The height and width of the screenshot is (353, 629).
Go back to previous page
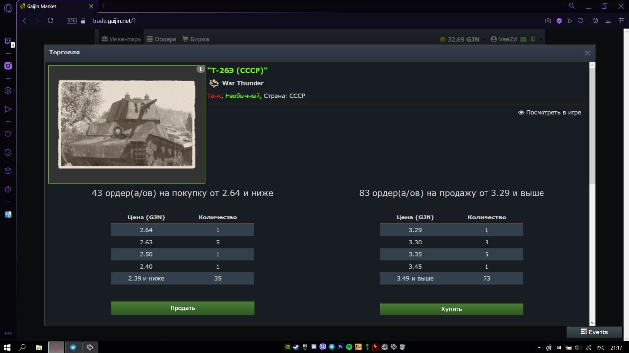coord(24,21)
